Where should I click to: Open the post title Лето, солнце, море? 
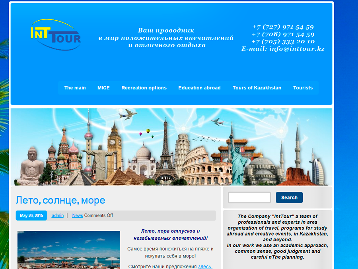(x=60, y=200)
